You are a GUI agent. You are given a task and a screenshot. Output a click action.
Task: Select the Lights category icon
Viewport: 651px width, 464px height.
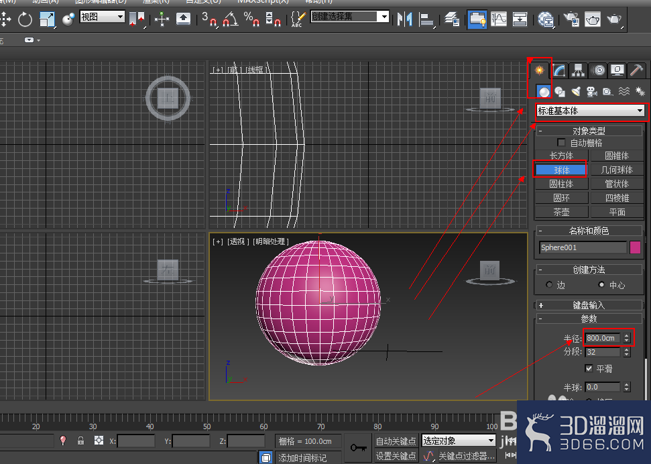(x=575, y=92)
